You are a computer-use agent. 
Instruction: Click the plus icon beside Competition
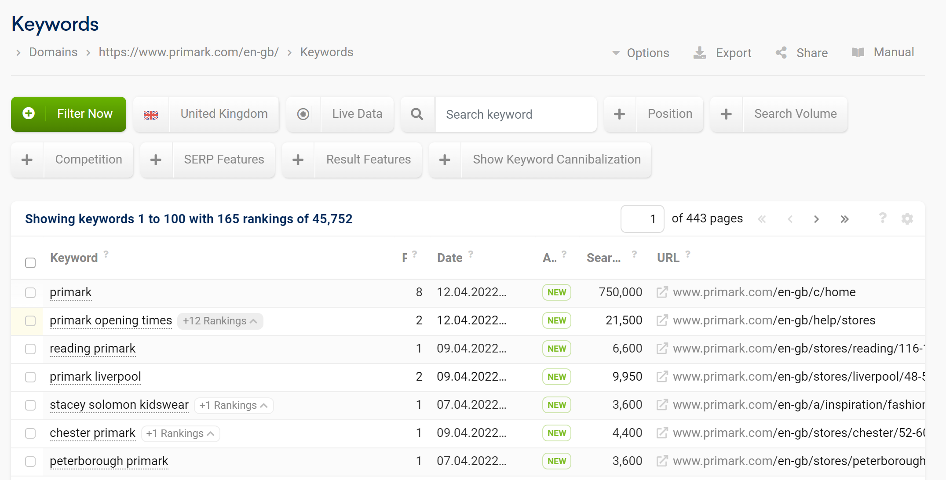[x=27, y=160]
